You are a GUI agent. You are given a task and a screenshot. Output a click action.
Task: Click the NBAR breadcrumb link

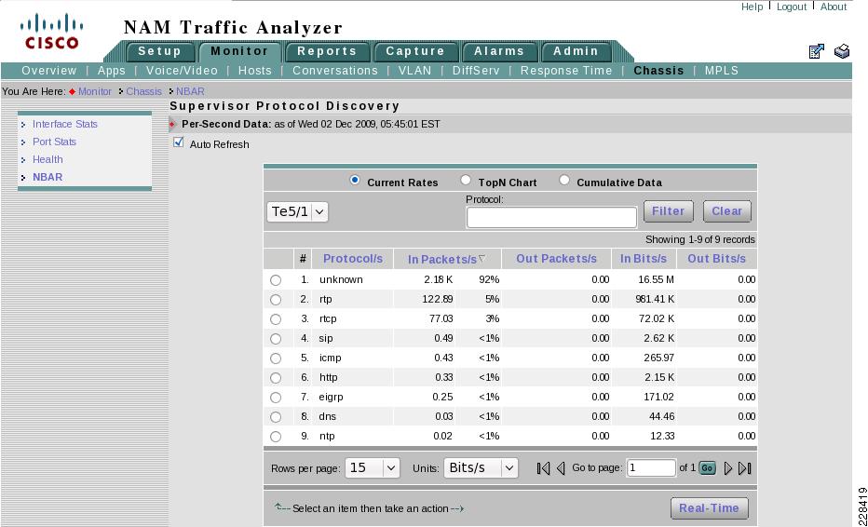(x=190, y=91)
